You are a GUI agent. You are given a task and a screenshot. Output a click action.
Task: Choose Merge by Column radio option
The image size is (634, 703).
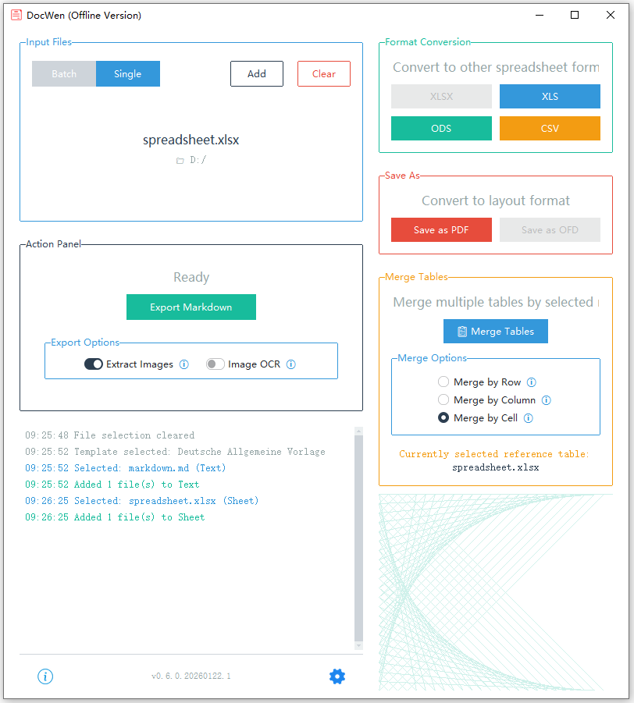click(x=443, y=400)
